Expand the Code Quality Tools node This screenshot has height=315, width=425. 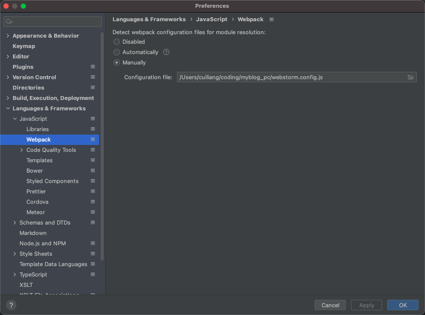click(22, 150)
